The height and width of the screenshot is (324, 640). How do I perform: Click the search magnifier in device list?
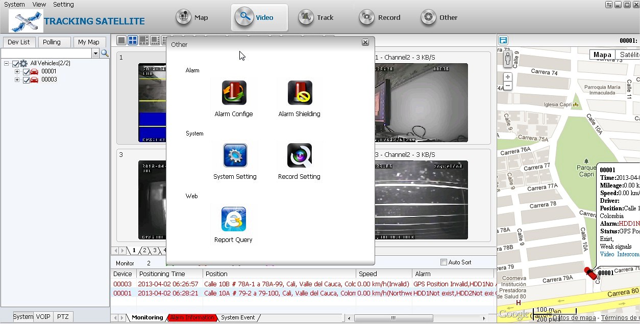point(105,53)
